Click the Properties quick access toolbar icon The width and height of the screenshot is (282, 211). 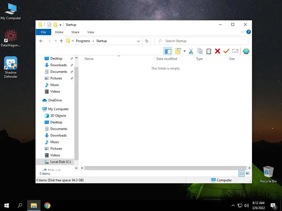49,25
